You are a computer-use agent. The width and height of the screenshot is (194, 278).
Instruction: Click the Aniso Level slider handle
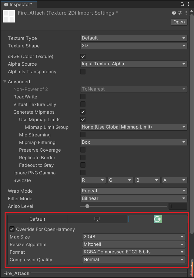click(x=87, y=206)
